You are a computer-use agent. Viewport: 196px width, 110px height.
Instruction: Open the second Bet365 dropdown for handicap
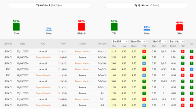(160, 42)
